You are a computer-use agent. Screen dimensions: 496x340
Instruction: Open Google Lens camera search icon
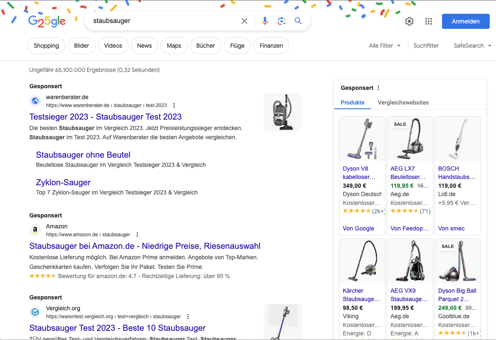(282, 21)
